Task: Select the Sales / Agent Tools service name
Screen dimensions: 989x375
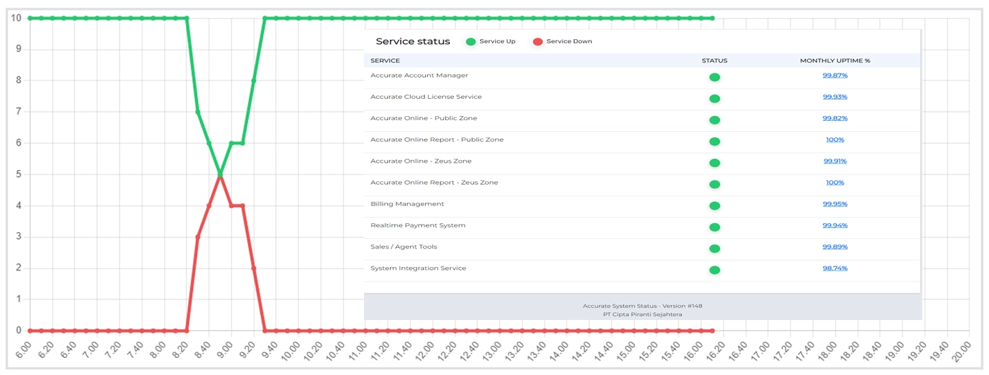Action: [404, 247]
